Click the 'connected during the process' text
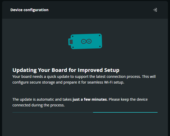Screen dimensions: 170x136 tap(39, 105)
